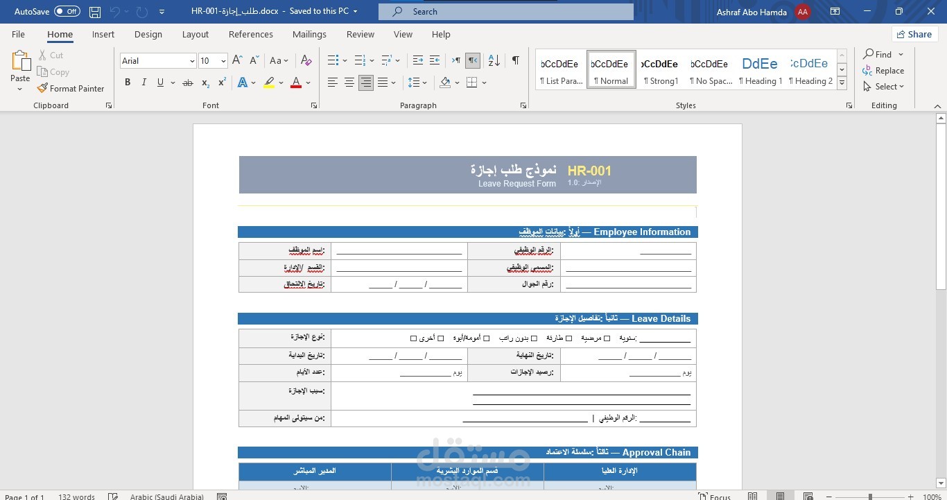Expand the underline style dropdown arrow

pyautogui.click(x=173, y=83)
